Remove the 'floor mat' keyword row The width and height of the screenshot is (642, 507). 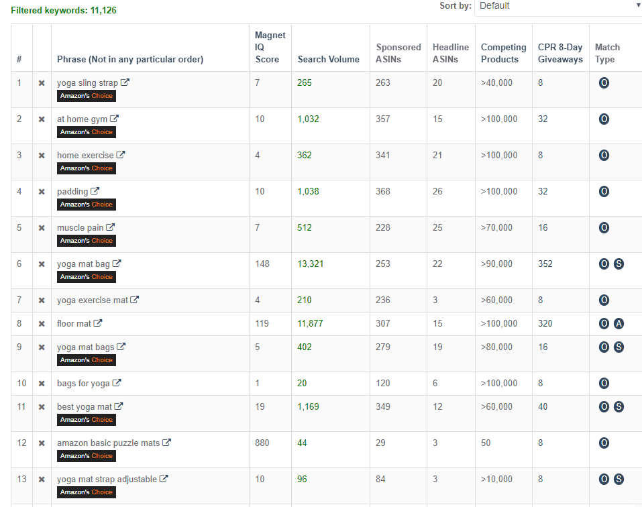click(x=42, y=324)
